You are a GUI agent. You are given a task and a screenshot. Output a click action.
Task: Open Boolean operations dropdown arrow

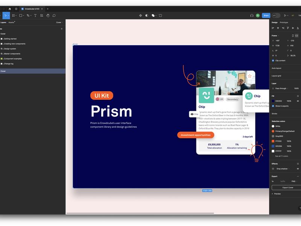(156, 15)
